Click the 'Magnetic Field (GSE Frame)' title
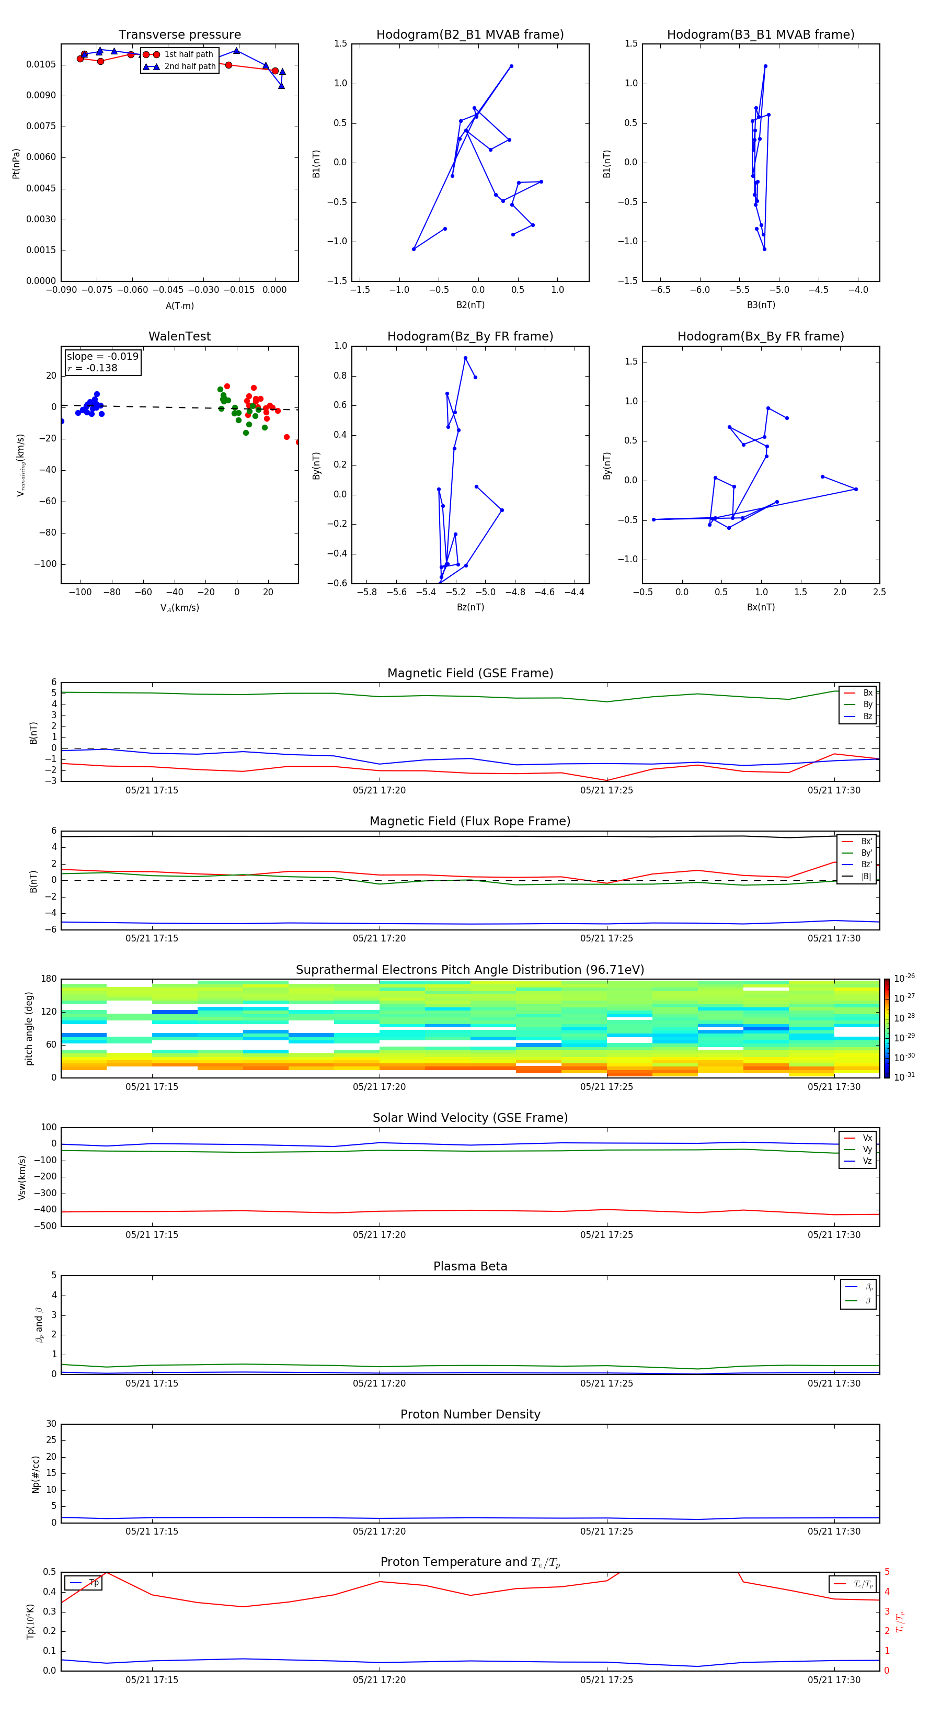This screenshot has height=1726, width=941. tap(470, 673)
